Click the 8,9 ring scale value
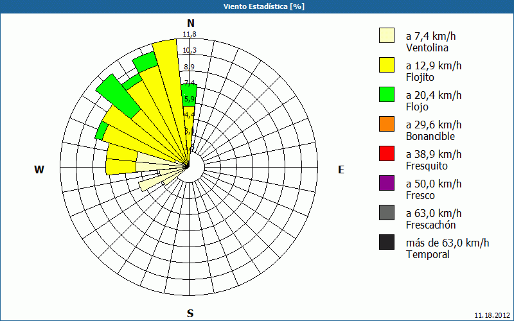 (x=189, y=67)
